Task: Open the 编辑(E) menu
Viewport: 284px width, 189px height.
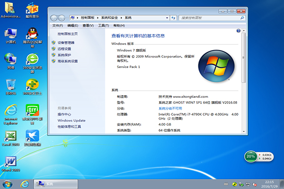Action: [x=72, y=26]
